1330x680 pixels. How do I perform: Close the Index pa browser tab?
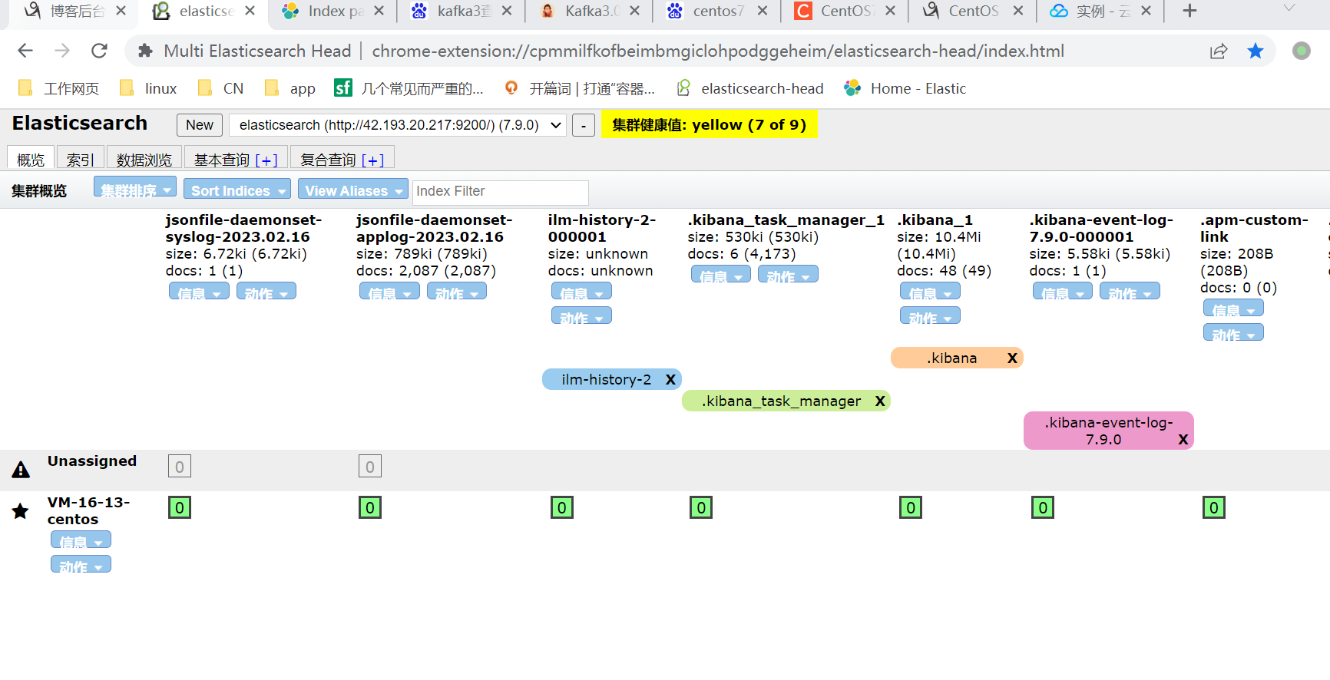pyautogui.click(x=379, y=11)
